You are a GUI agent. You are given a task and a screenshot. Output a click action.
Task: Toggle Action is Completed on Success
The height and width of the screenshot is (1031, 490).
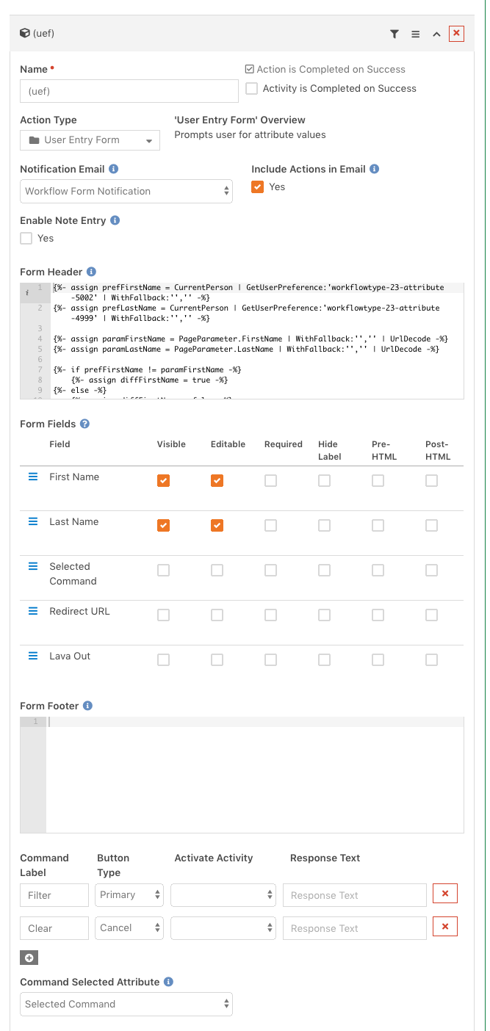pyautogui.click(x=250, y=69)
